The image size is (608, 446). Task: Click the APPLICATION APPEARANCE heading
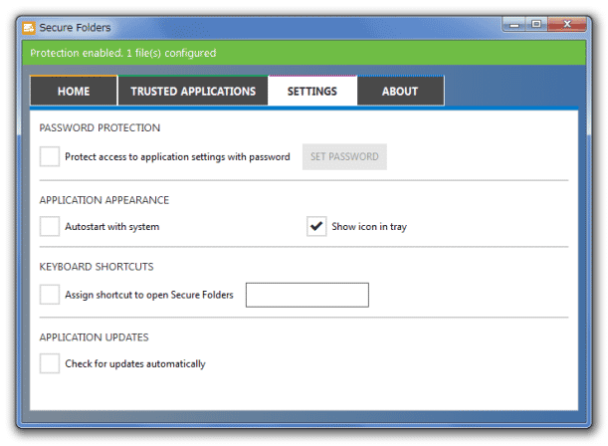pos(103,200)
